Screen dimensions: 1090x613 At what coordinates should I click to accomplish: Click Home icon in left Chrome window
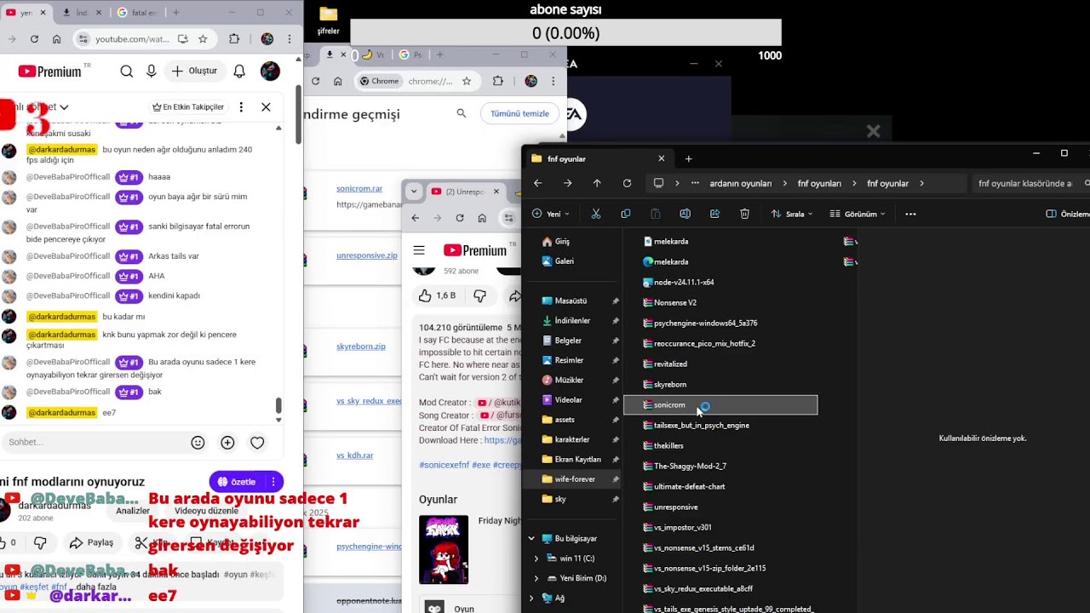(56, 39)
